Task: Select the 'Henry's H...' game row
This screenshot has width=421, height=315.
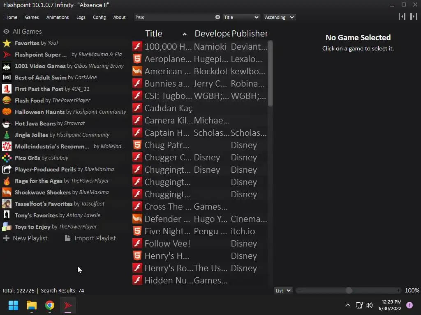Action: (x=200, y=256)
